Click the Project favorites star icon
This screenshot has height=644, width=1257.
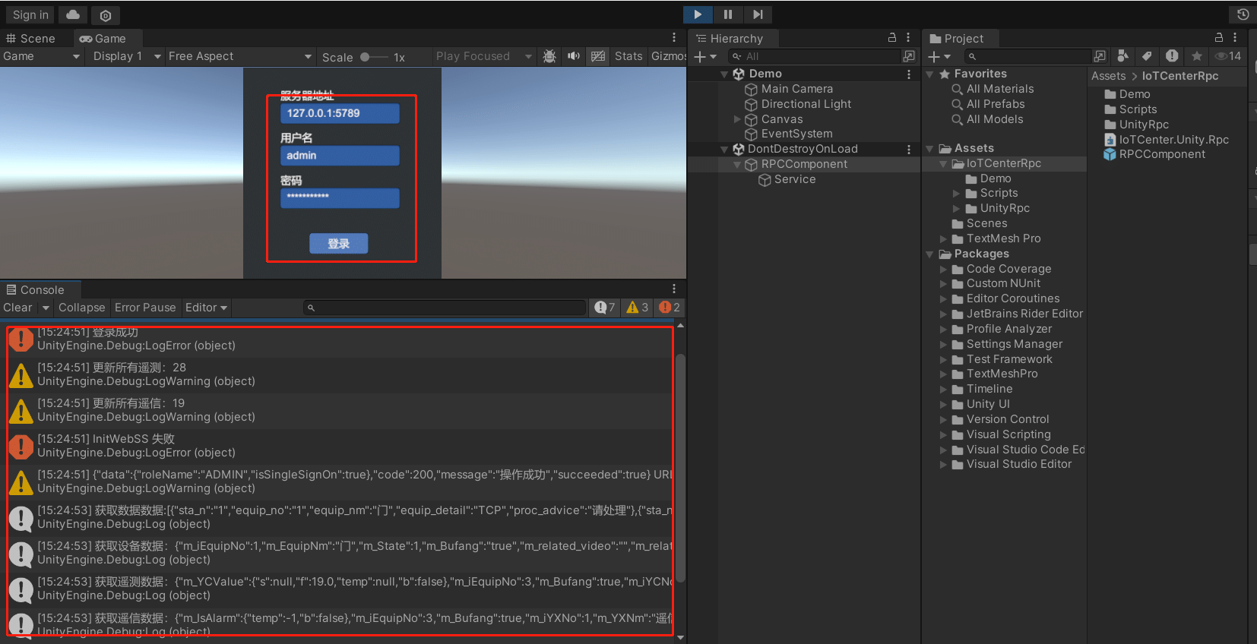(1196, 56)
